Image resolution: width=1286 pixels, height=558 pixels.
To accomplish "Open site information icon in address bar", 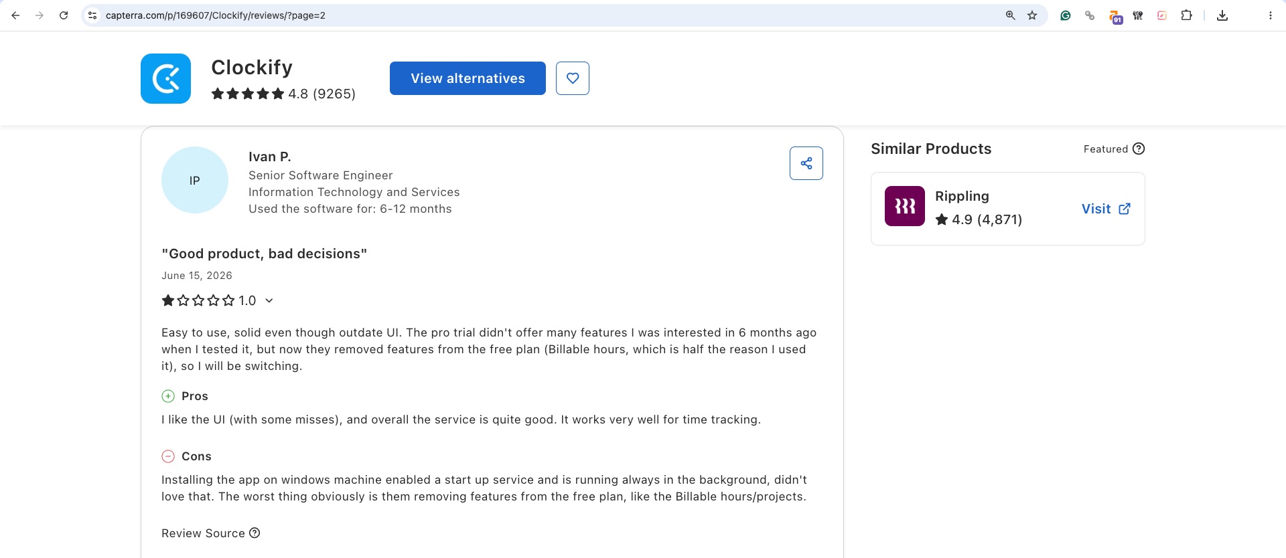I will pos(92,15).
